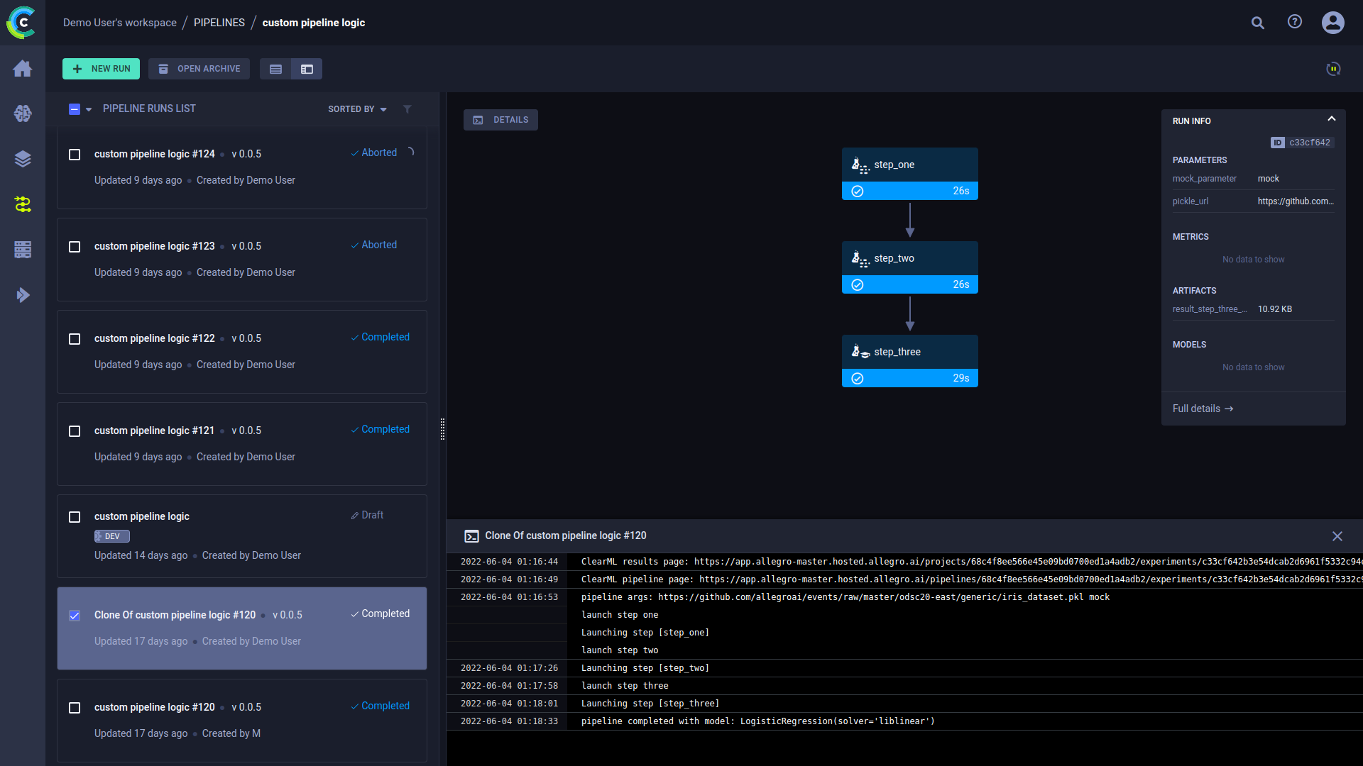This screenshot has height=766, width=1363.
Task: Open the DETAILS button
Action: point(500,120)
